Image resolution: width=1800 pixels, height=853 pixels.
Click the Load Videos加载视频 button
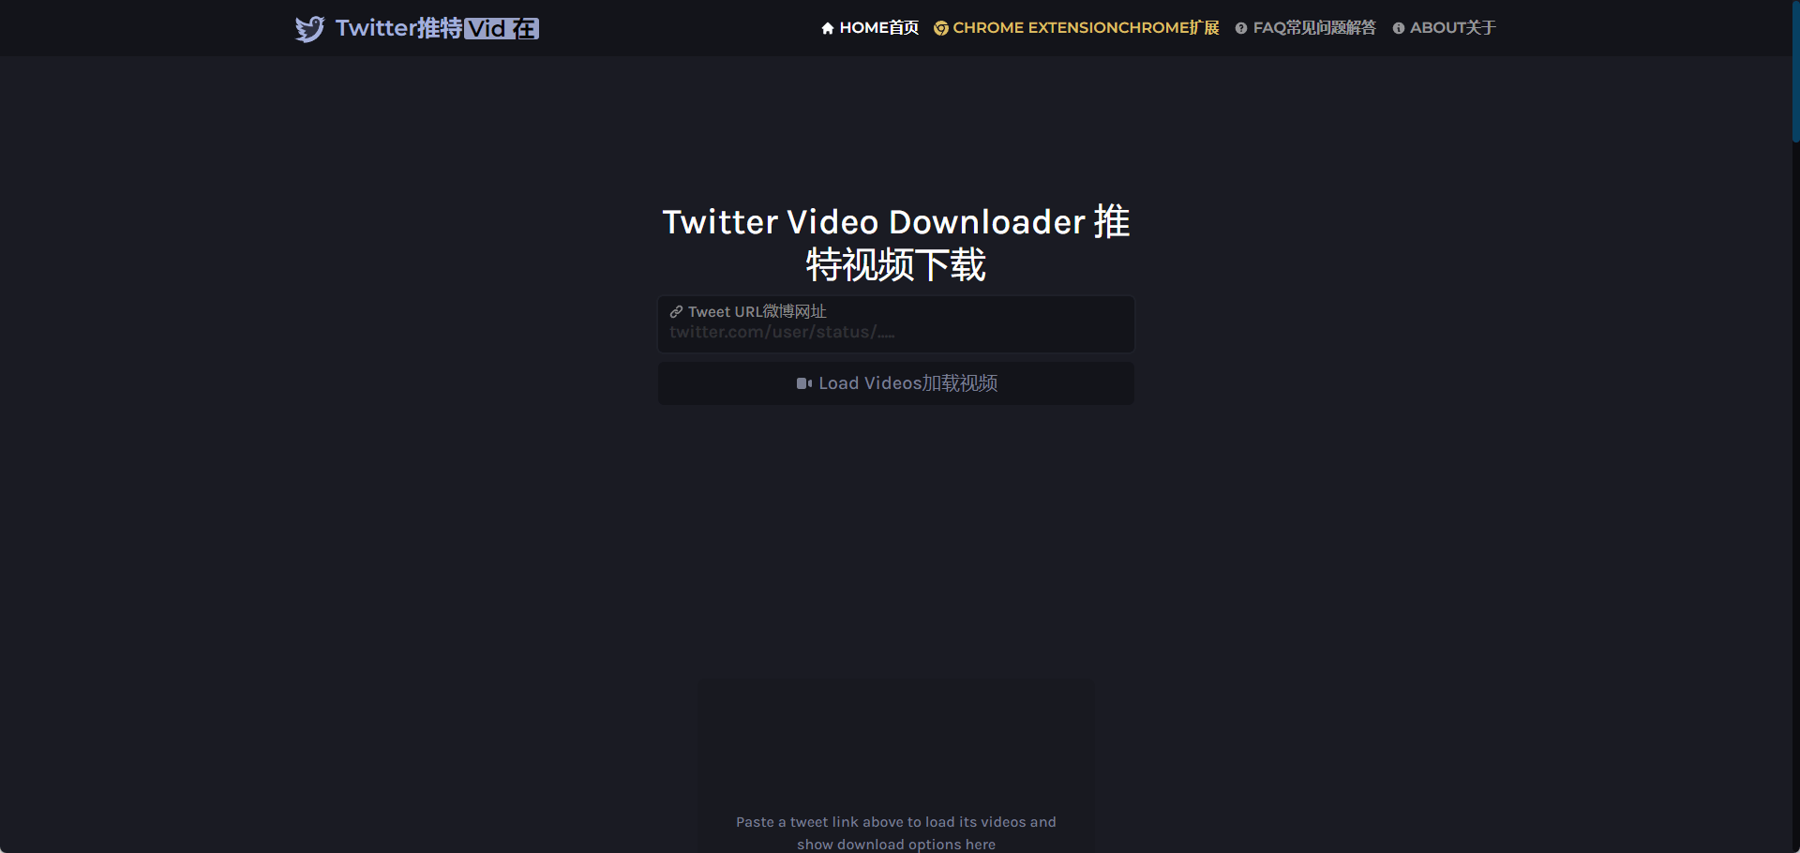click(x=896, y=383)
